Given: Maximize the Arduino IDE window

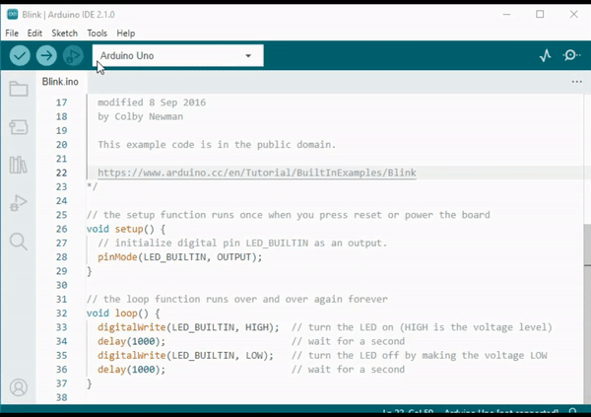Looking at the screenshot, I should 540,15.
